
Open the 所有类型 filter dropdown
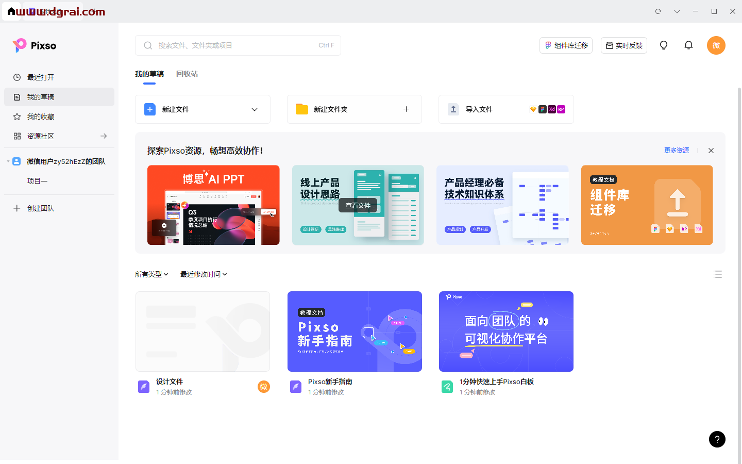151,274
